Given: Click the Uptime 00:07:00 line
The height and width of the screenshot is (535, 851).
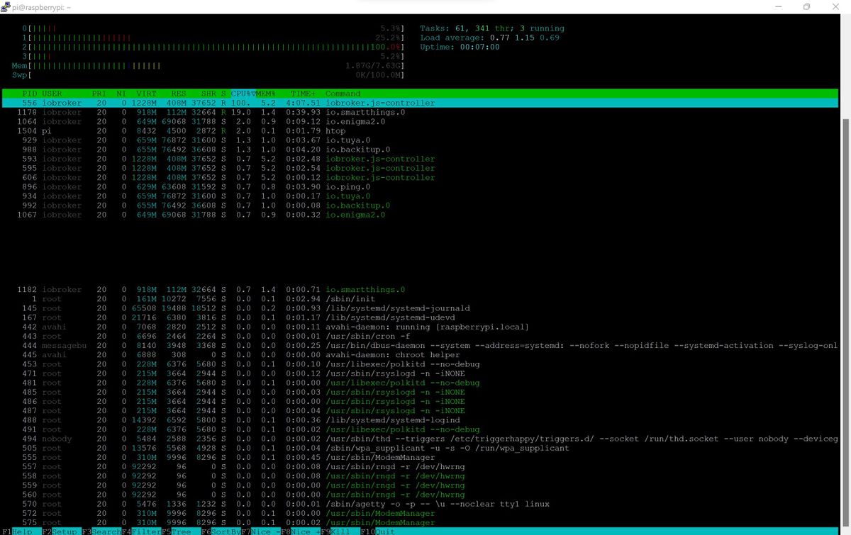Looking at the screenshot, I should [x=460, y=47].
